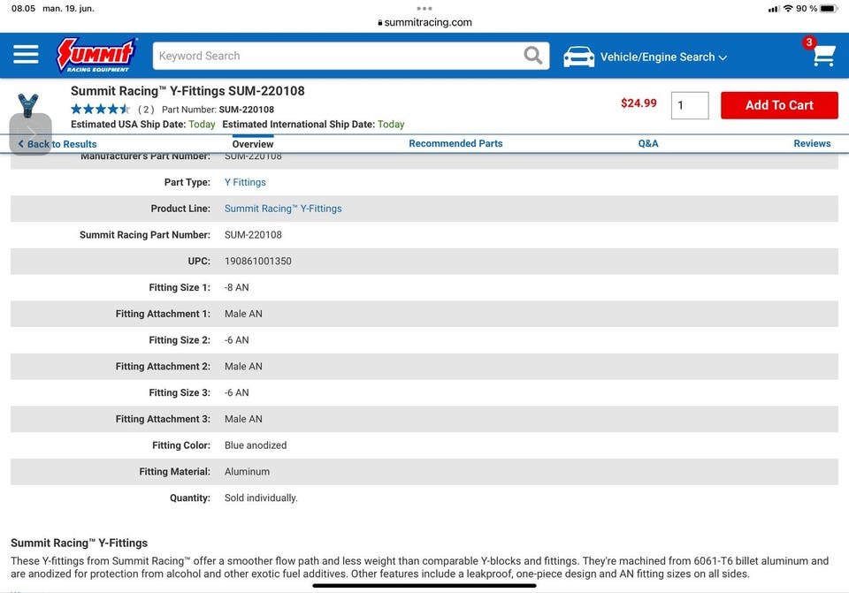Image resolution: width=849 pixels, height=593 pixels.
Task: Select the $24.99 price text
Action: tap(639, 103)
